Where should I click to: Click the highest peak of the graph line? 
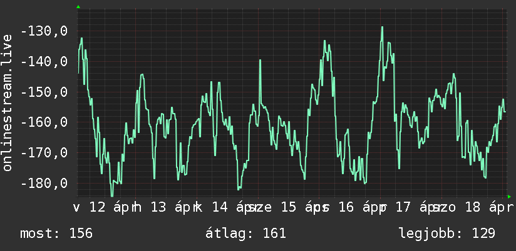382,27
